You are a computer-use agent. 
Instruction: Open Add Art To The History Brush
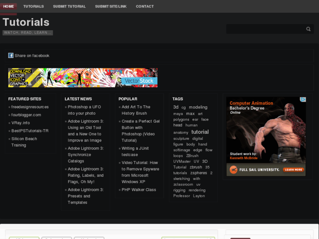tap(136, 110)
